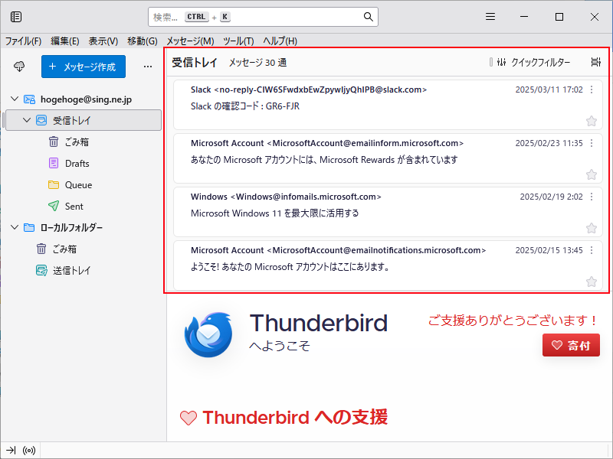Screen dimensions: 613x459
Task: Open the Microsoft Rewards message
Action: coord(388,158)
